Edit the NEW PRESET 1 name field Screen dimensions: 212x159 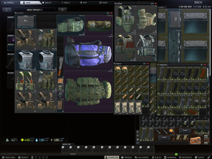35,10
